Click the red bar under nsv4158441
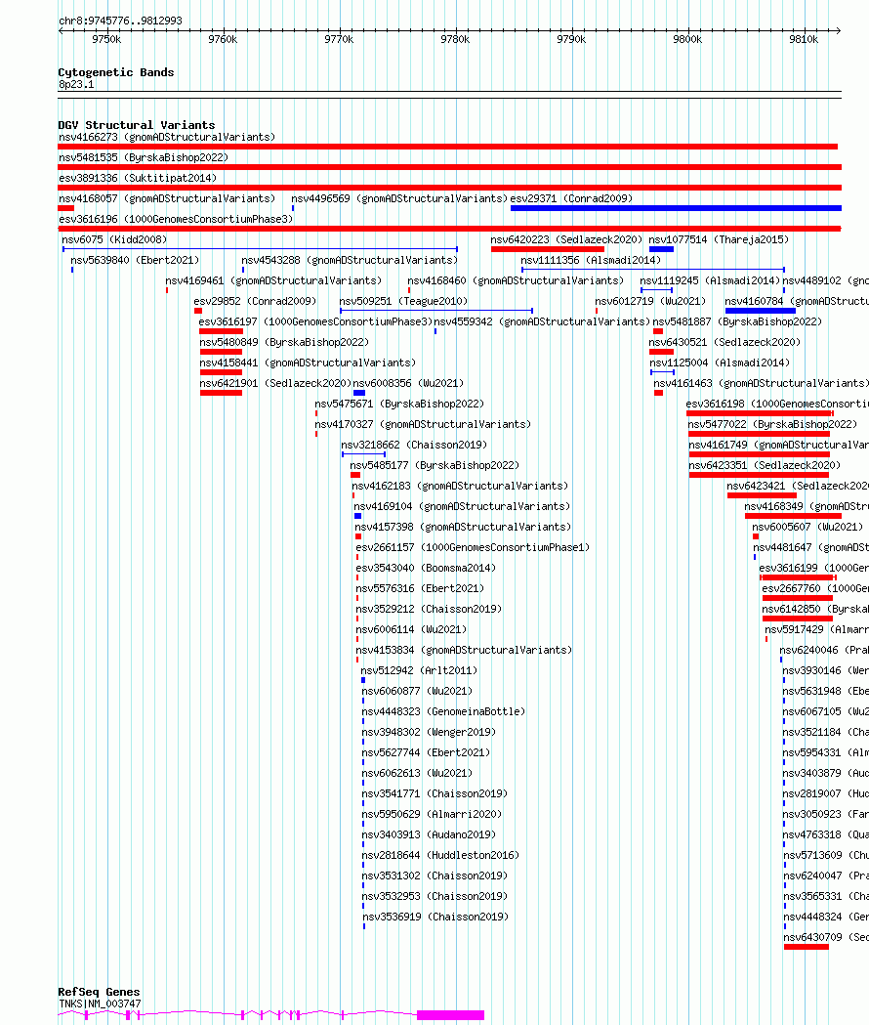 [221, 372]
